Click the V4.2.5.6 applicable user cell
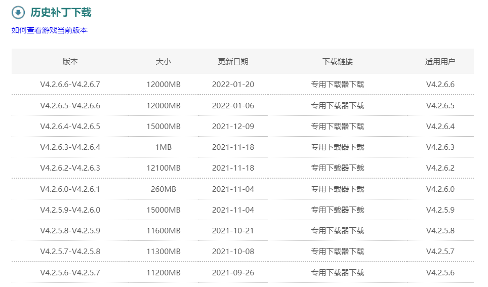 (440, 273)
